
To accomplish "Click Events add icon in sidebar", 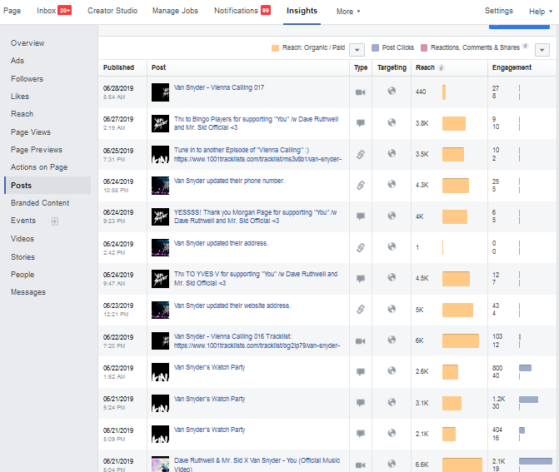I will [54, 221].
